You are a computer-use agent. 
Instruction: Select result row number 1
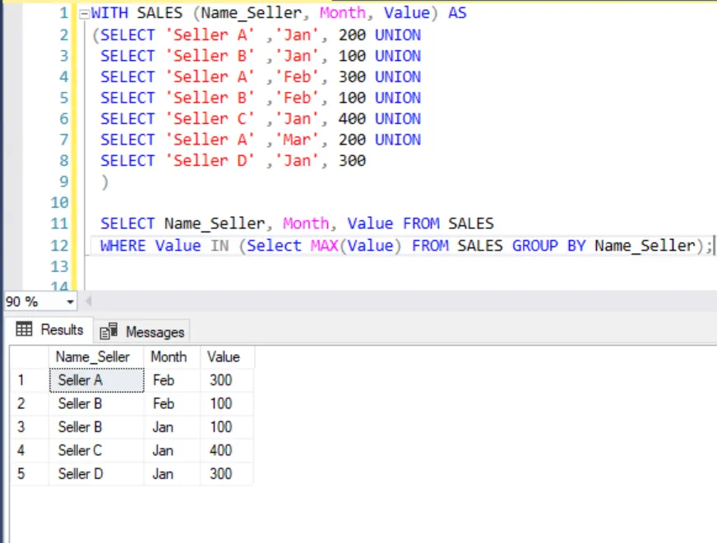click(x=30, y=380)
